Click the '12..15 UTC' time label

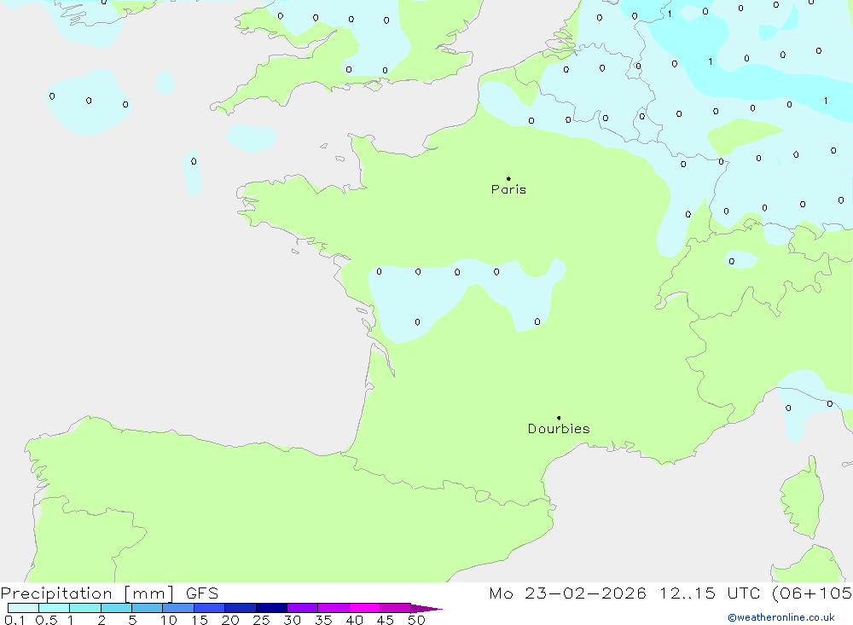pyautogui.click(x=710, y=593)
